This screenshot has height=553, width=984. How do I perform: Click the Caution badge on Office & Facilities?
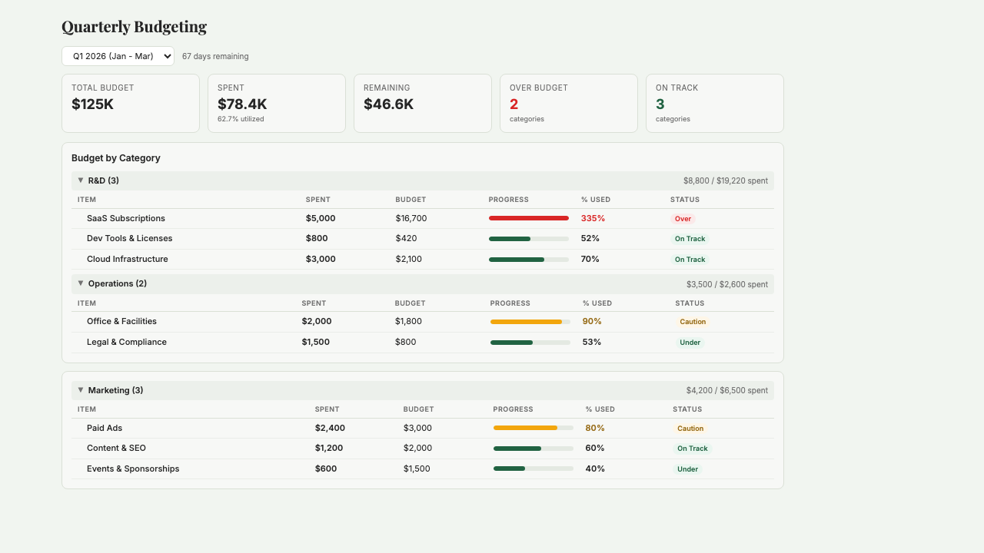tap(693, 321)
